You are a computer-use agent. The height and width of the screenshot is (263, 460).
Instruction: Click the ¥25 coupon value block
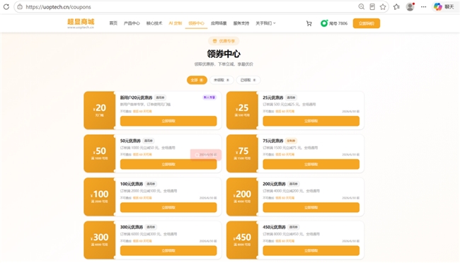tap(242, 110)
